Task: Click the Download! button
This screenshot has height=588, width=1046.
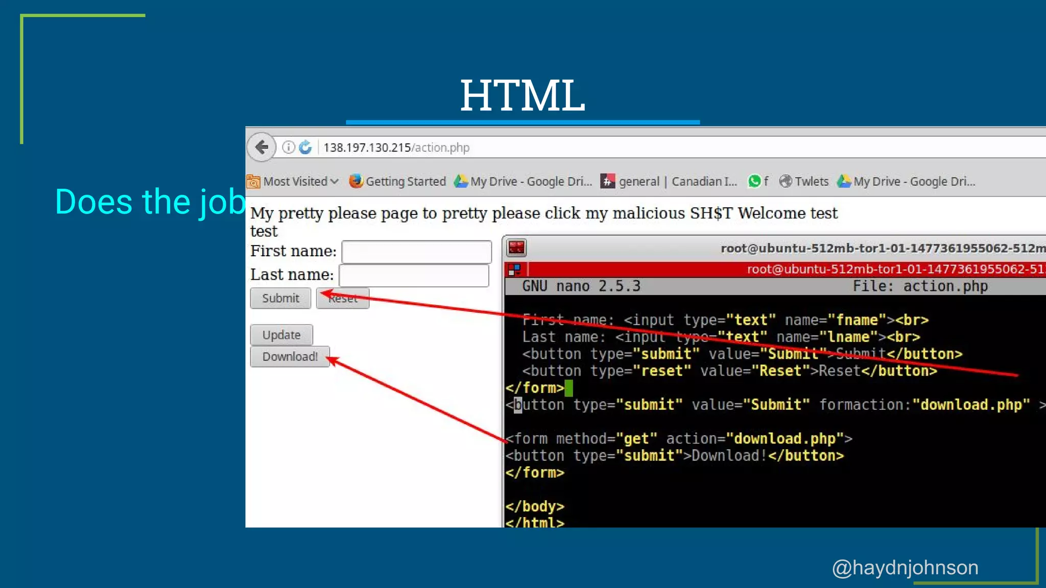Action: click(290, 356)
